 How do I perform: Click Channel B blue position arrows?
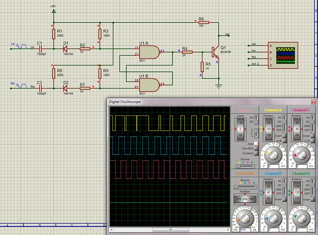[261, 193]
